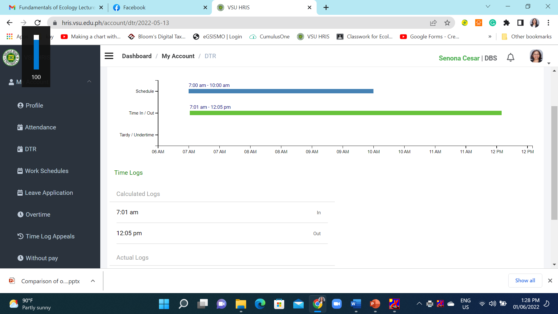The height and width of the screenshot is (314, 558).
Task: Click the Dashboard breadcrumb link
Action: 137,56
